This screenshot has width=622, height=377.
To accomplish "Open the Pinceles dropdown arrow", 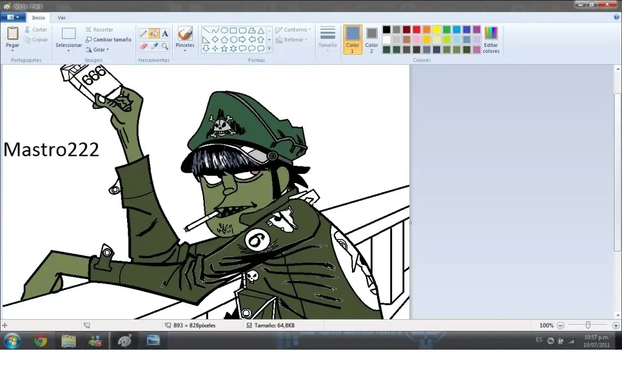I will [185, 51].
